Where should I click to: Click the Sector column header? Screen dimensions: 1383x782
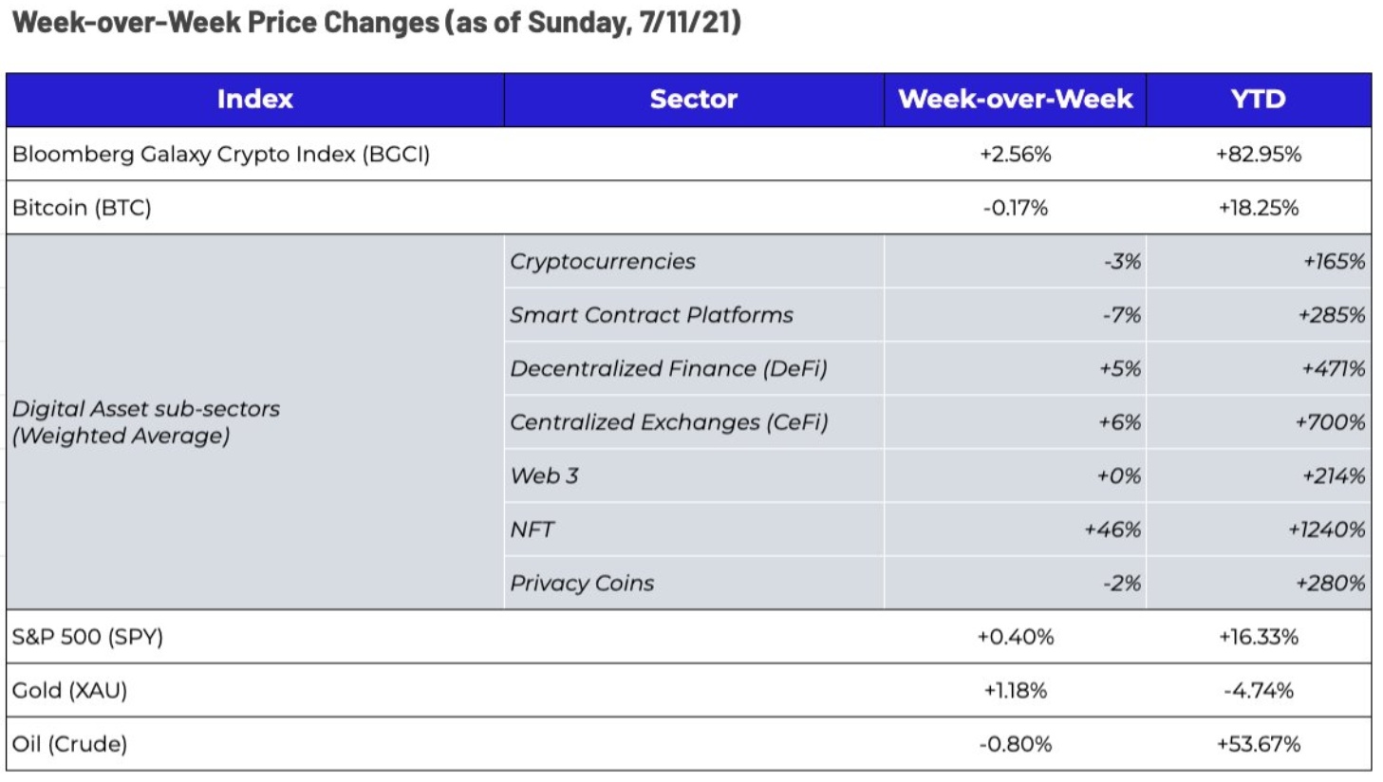[693, 100]
